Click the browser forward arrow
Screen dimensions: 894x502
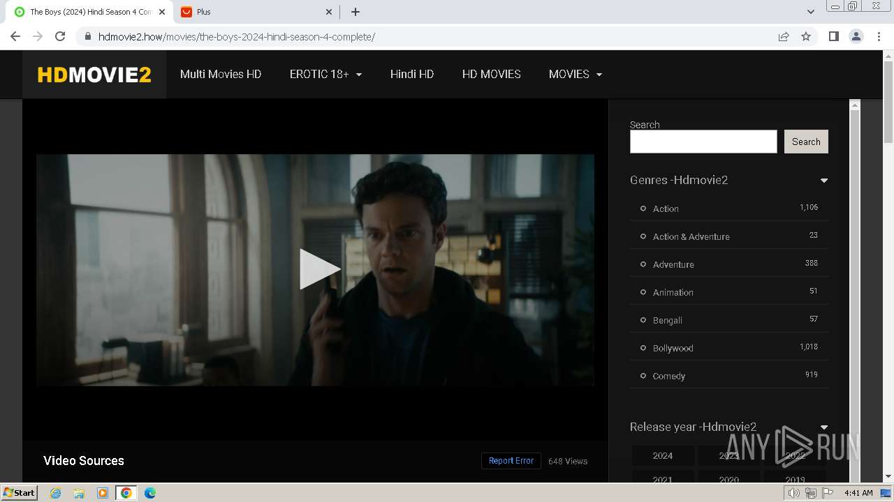(x=38, y=36)
